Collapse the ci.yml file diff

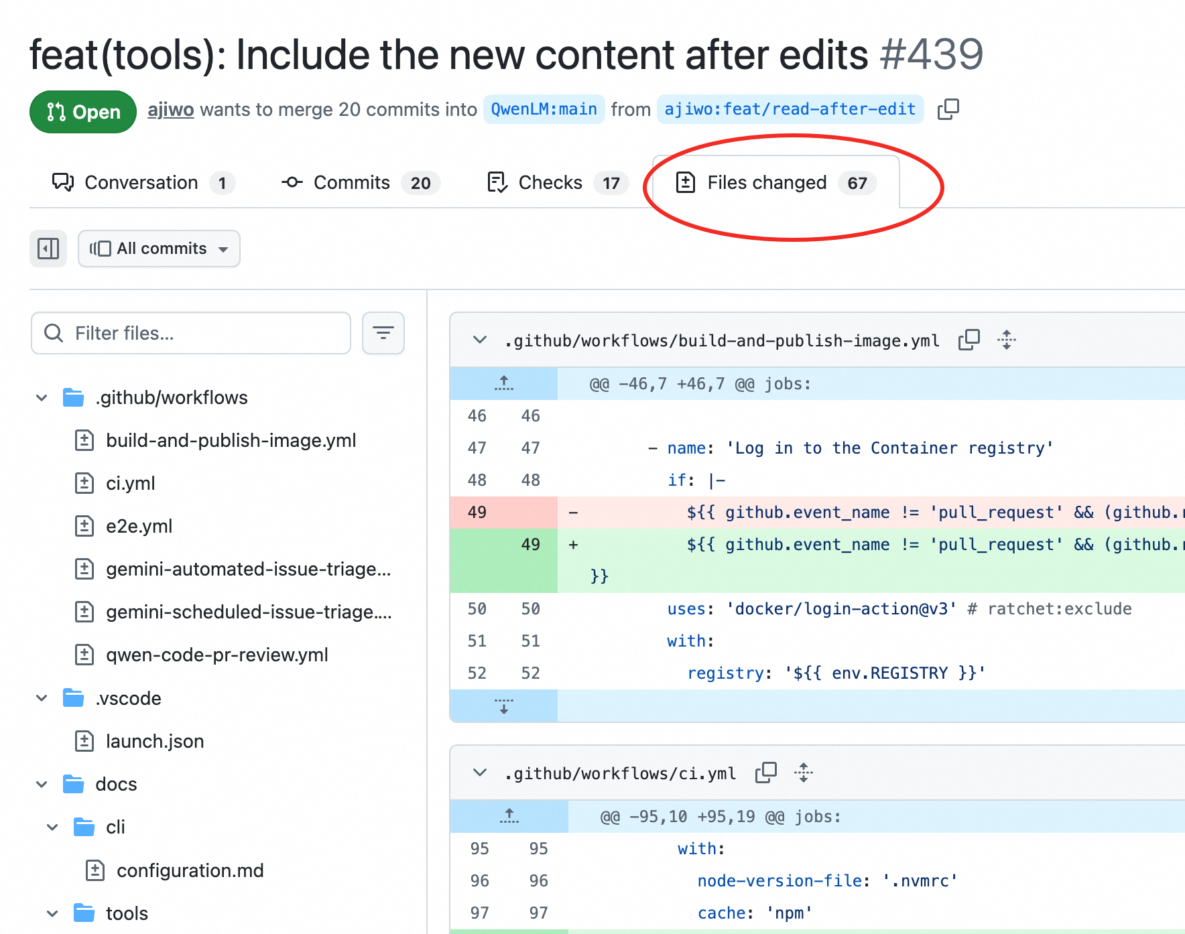479,773
